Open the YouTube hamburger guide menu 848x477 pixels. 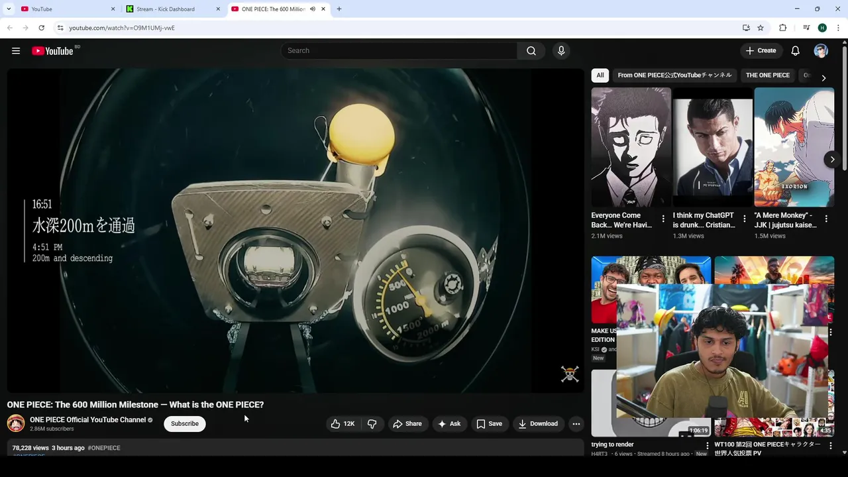click(16, 51)
